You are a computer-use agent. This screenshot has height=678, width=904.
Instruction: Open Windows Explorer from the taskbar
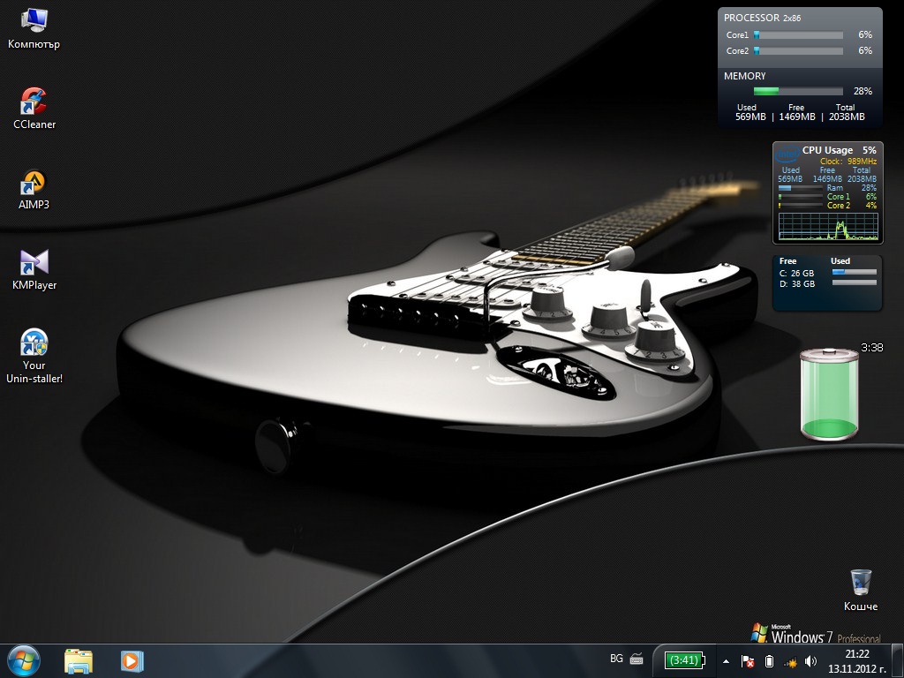coord(79,661)
